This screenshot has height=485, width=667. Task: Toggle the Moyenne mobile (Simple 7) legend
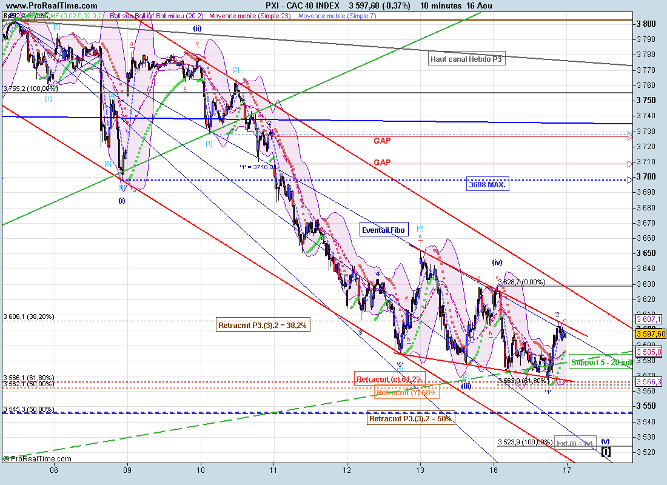[337, 16]
